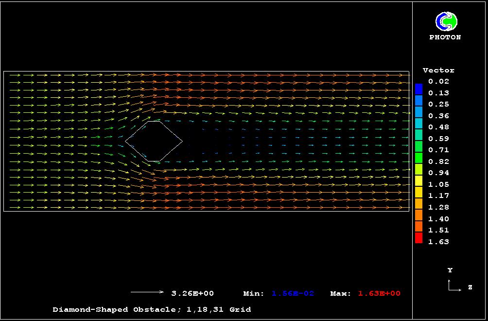Click the Y-Z axis orientation indicator
Viewport: 488px width, 321px height.
(454, 285)
